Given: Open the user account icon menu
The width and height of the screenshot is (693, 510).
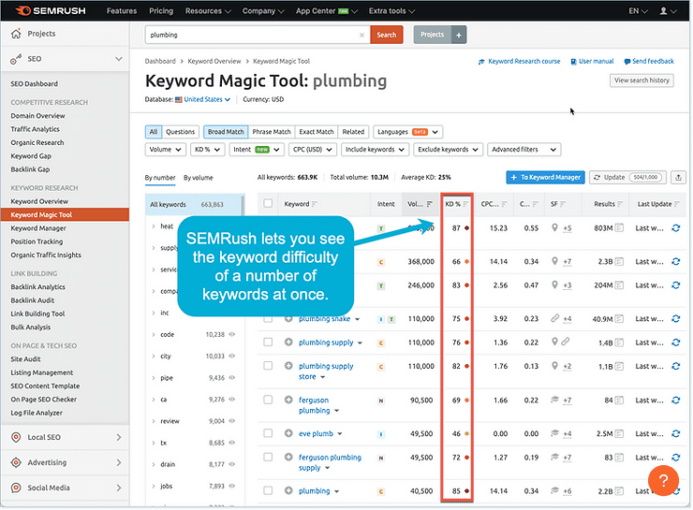Looking at the screenshot, I should coord(668,11).
